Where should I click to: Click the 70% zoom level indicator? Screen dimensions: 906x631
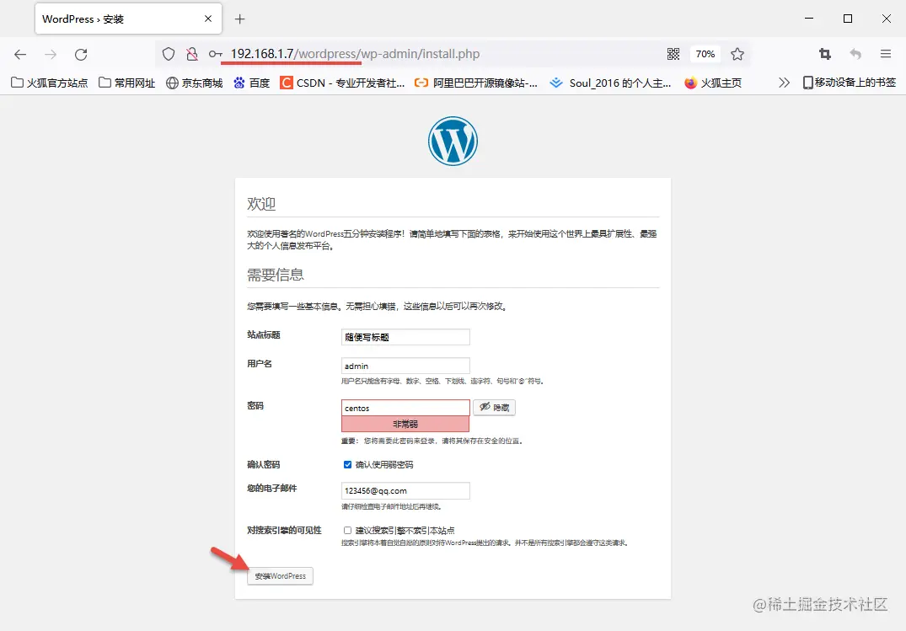[x=705, y=53]
